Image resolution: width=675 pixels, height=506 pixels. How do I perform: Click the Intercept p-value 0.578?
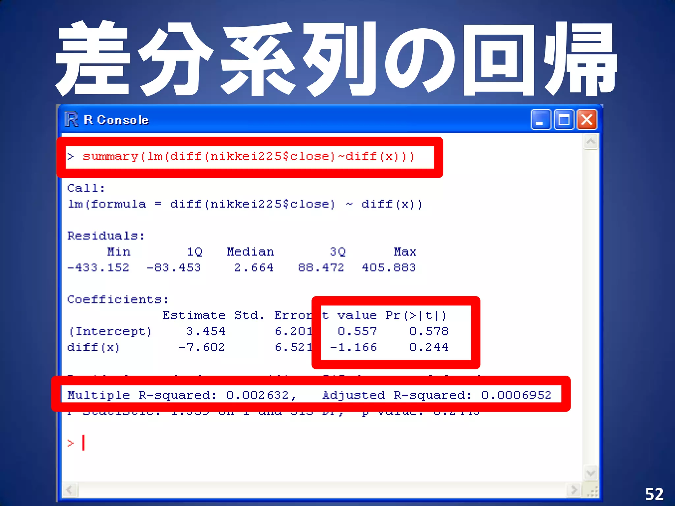coord(429,331)
